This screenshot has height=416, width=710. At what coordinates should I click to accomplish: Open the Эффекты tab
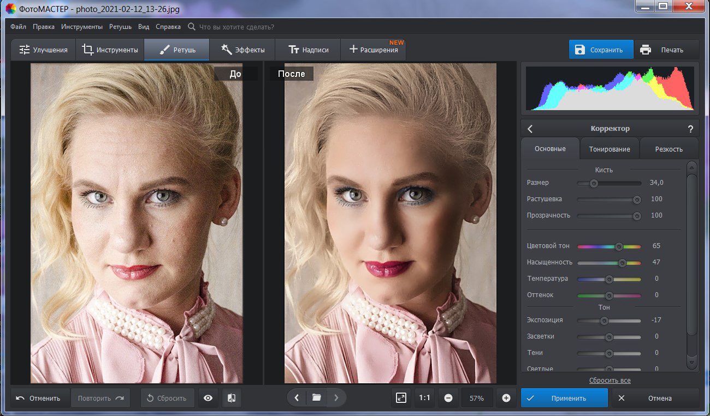tap(242, 50)
